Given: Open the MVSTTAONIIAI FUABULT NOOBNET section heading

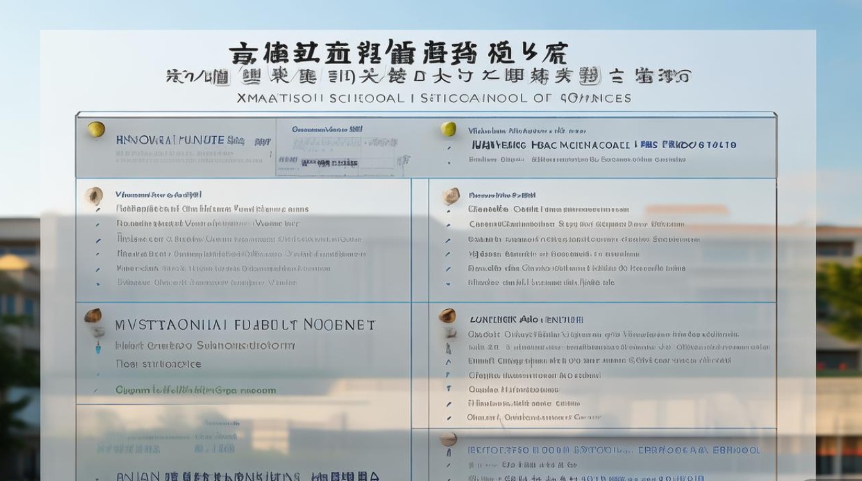Looking at the screenshot, I should click(x=245, y=325).
